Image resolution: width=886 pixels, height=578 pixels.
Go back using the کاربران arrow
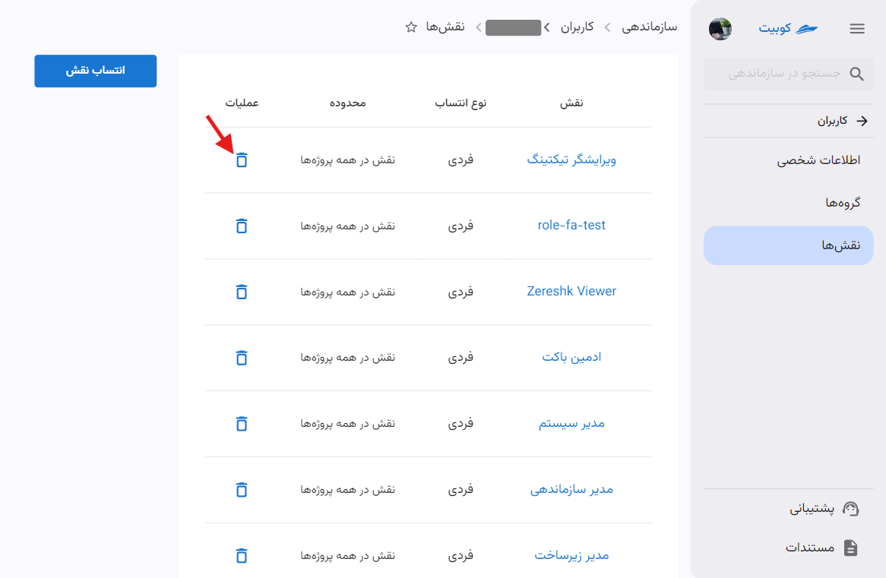pyautogui.click(x=862, y=121)
